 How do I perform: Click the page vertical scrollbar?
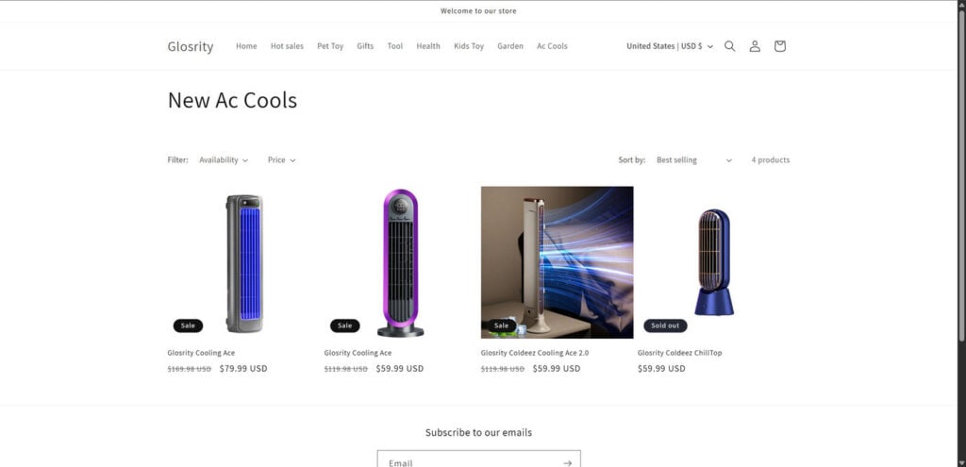point(961,234)
